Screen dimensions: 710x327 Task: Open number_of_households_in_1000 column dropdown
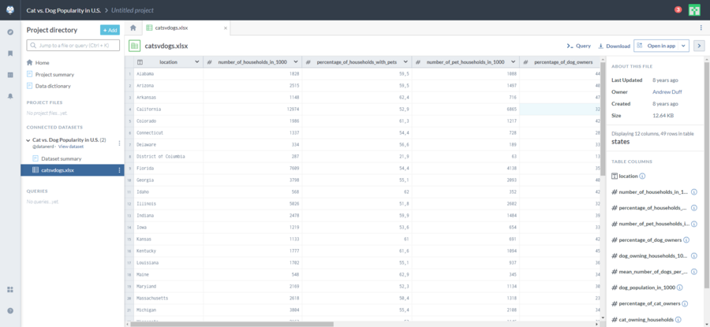pos(295,62)
